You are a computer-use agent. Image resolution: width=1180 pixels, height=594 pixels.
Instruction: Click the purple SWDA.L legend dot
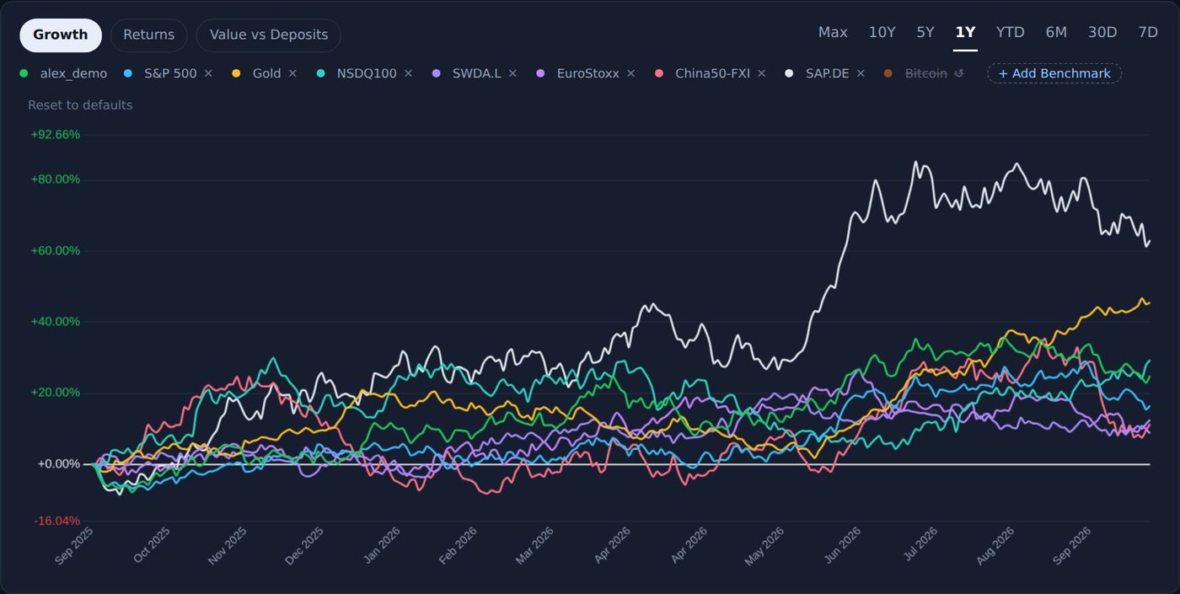[x=436, y=73]
